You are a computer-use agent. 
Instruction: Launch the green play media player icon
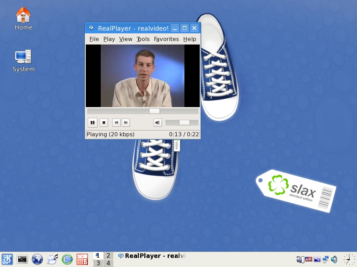click(67, 259)
